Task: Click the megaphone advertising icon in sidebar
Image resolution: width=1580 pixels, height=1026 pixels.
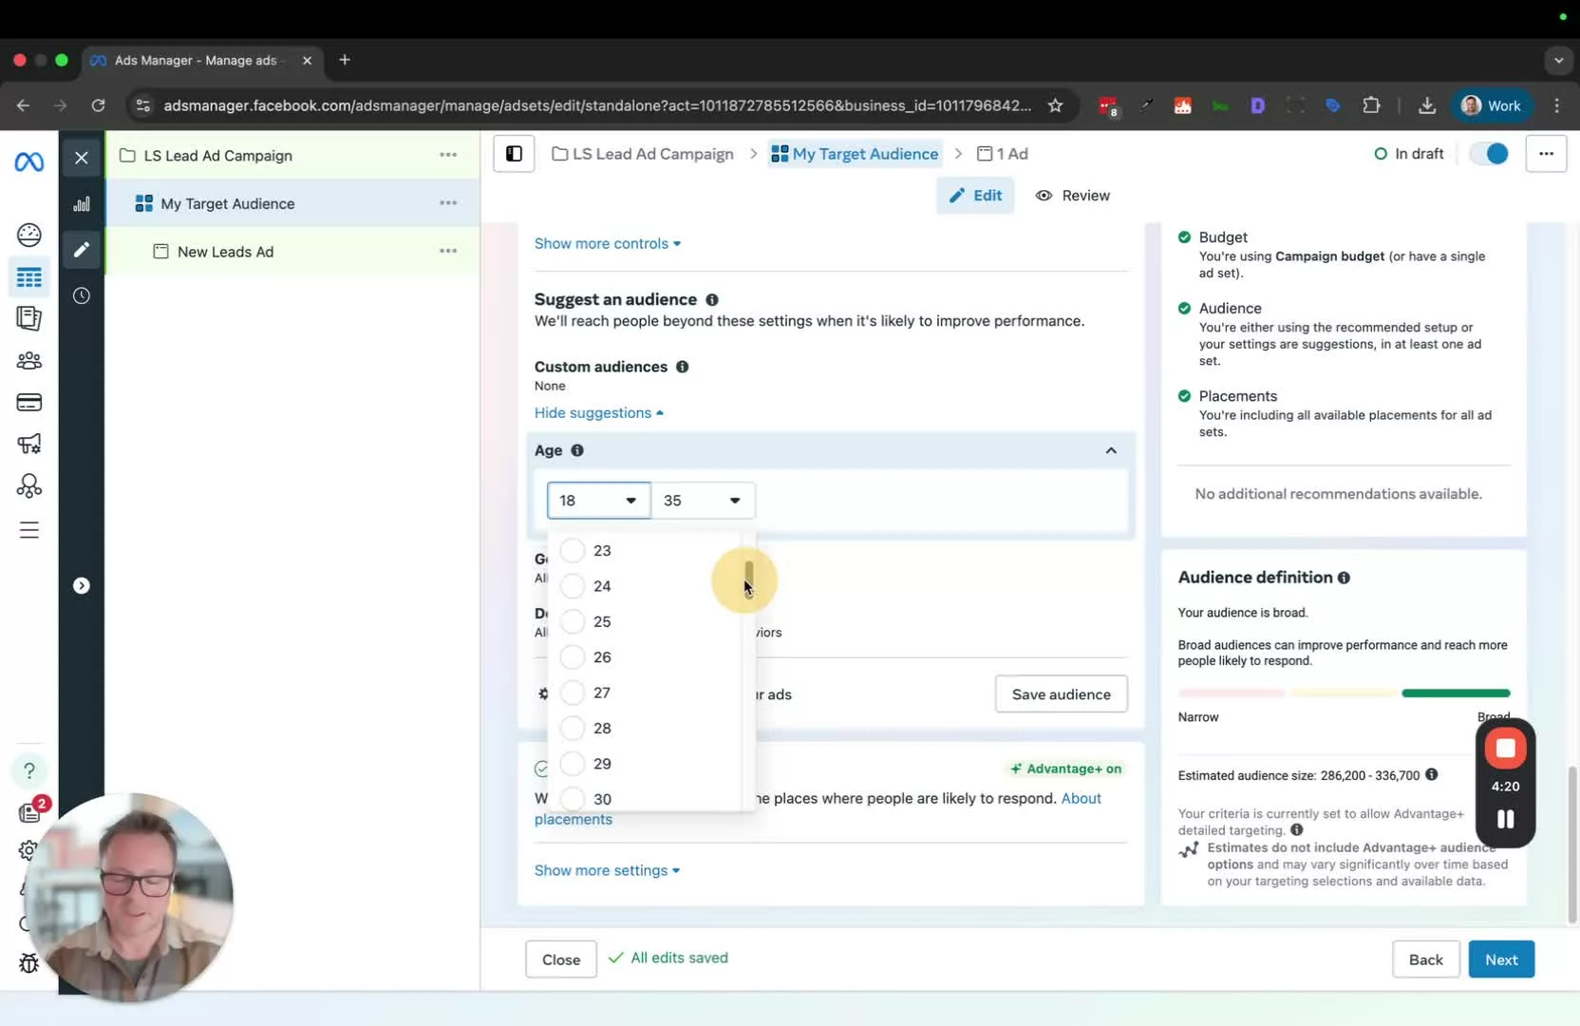Action: coord(28,444)
